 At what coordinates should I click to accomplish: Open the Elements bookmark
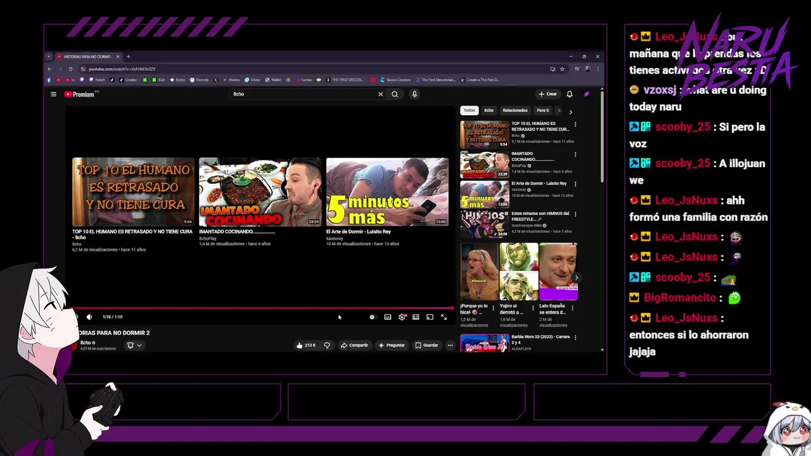click(x=199, y=80)
